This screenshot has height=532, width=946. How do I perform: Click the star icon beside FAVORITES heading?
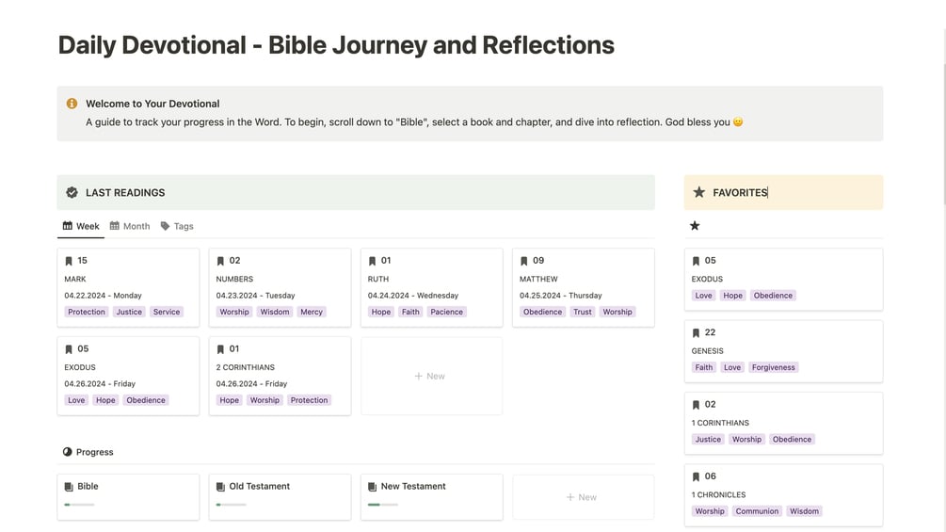click(698, 192)
